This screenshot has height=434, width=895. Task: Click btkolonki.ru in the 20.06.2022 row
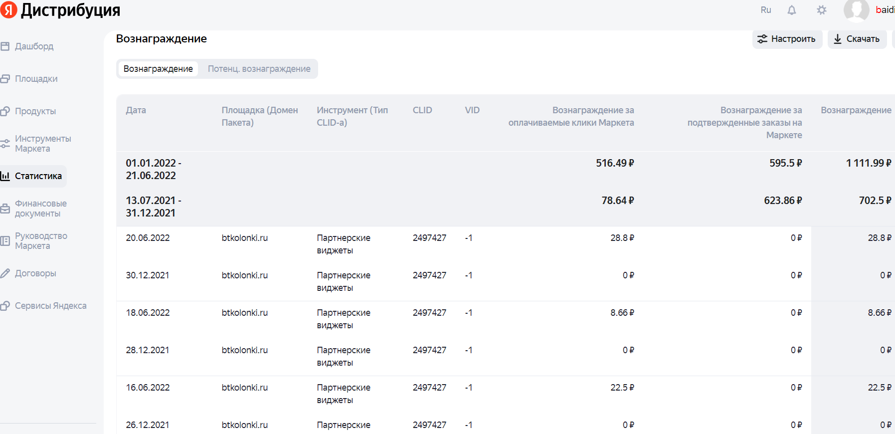click(x=245, y=238)
